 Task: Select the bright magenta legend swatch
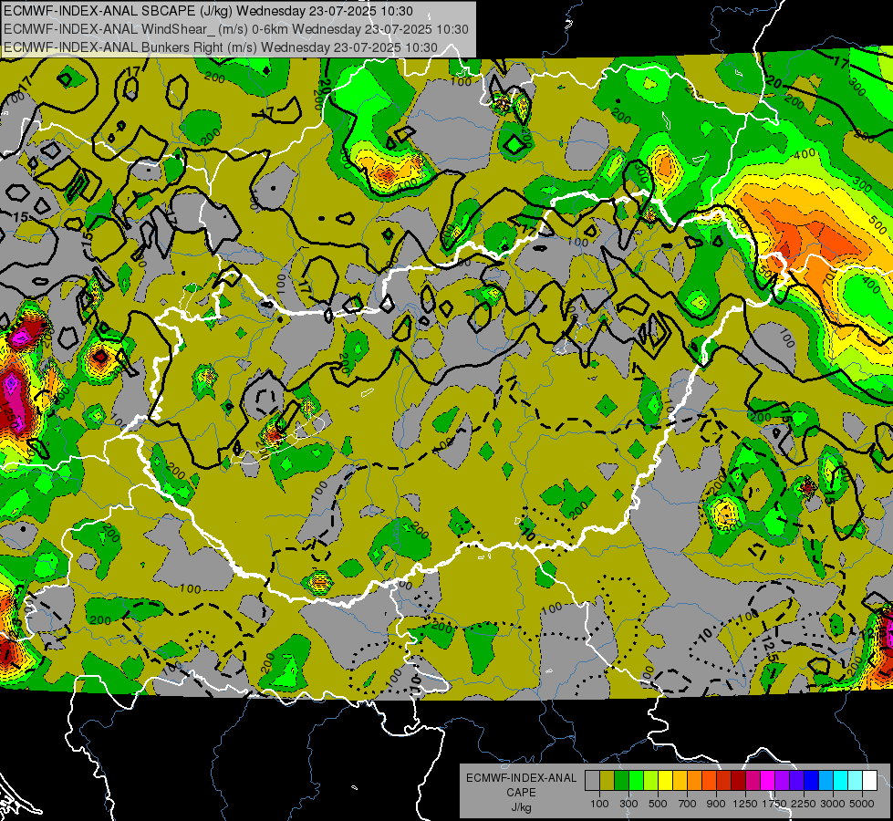768,781
